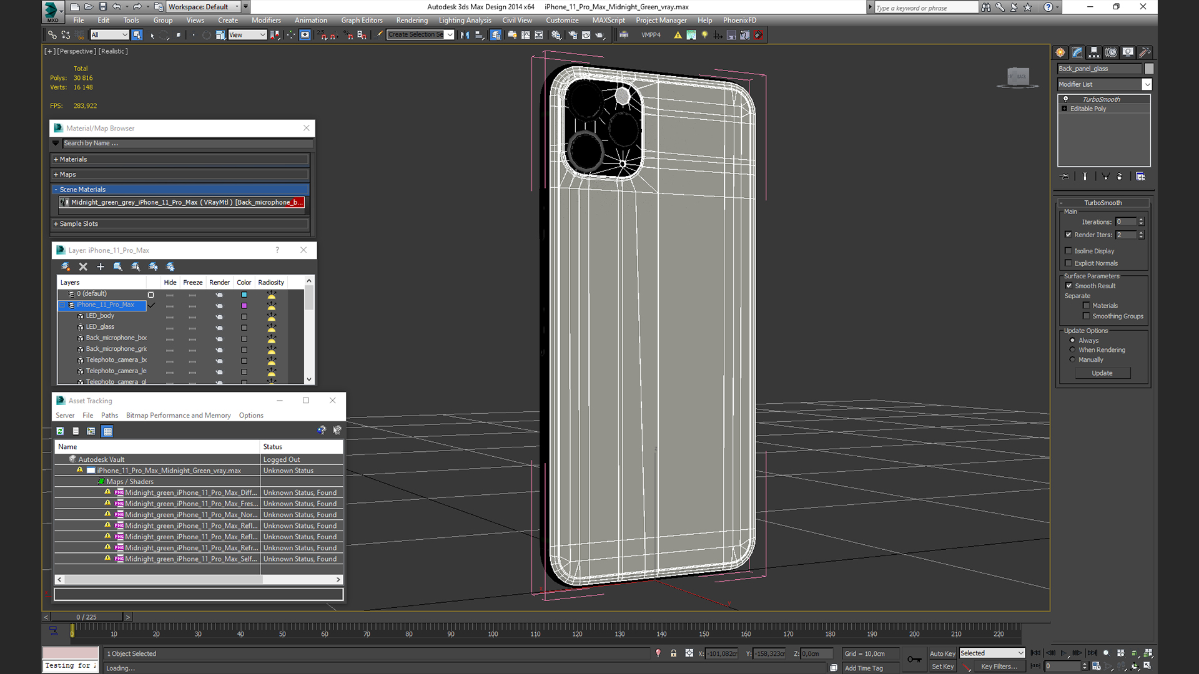
Task: Refresh the Asset Tracking list
Action: pyautogui.click(x=60, y=431)
